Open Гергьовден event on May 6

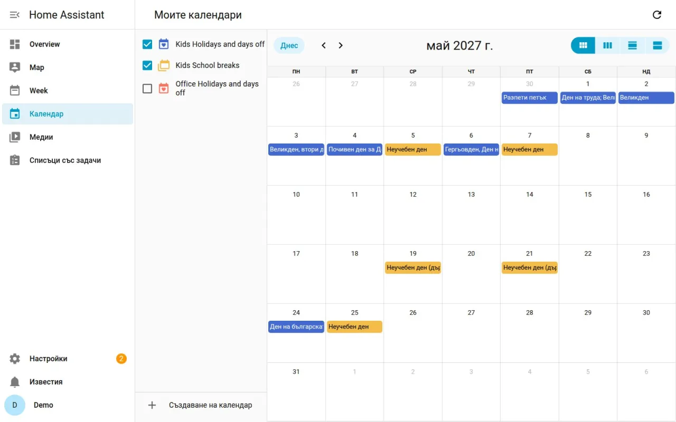pyautogui.click(x=471, y=150)
